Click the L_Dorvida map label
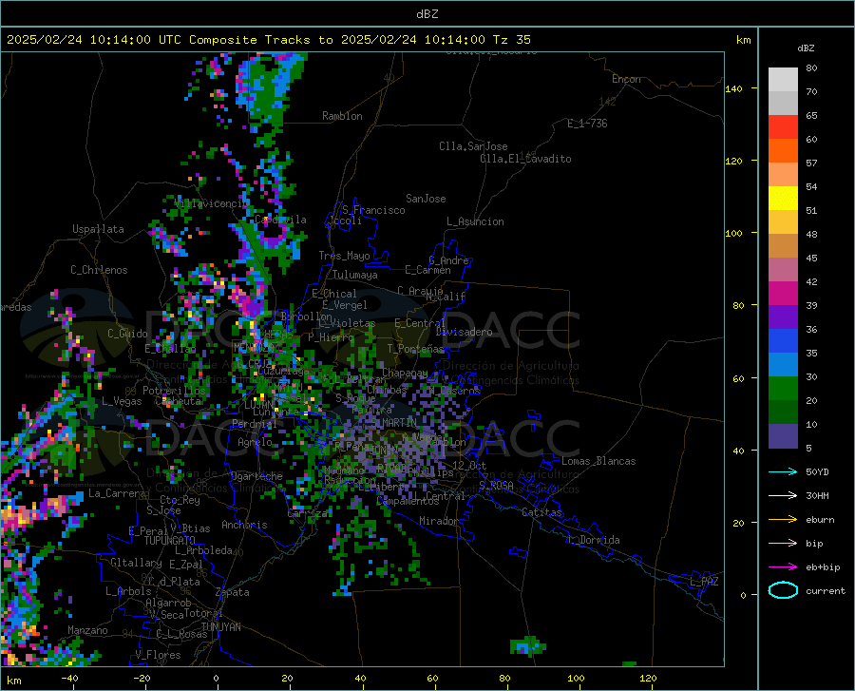This screenshot has width=855, height=691. (x=593, y=540)
